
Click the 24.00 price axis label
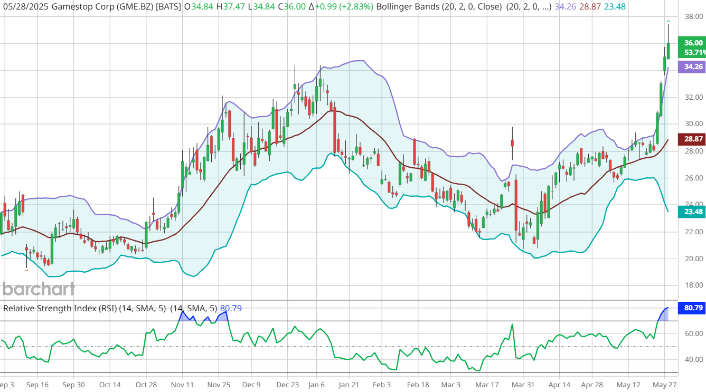[693, 204]
